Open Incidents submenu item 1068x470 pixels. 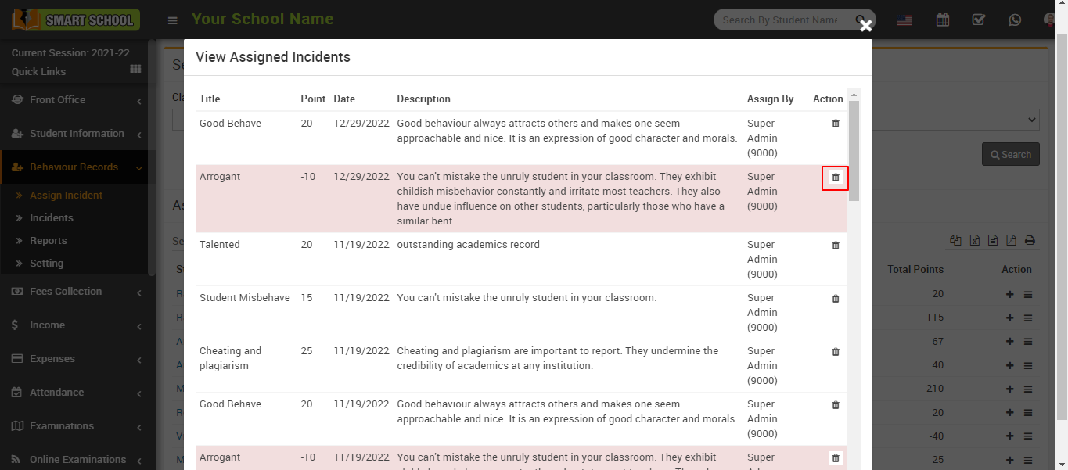[52, 218]
